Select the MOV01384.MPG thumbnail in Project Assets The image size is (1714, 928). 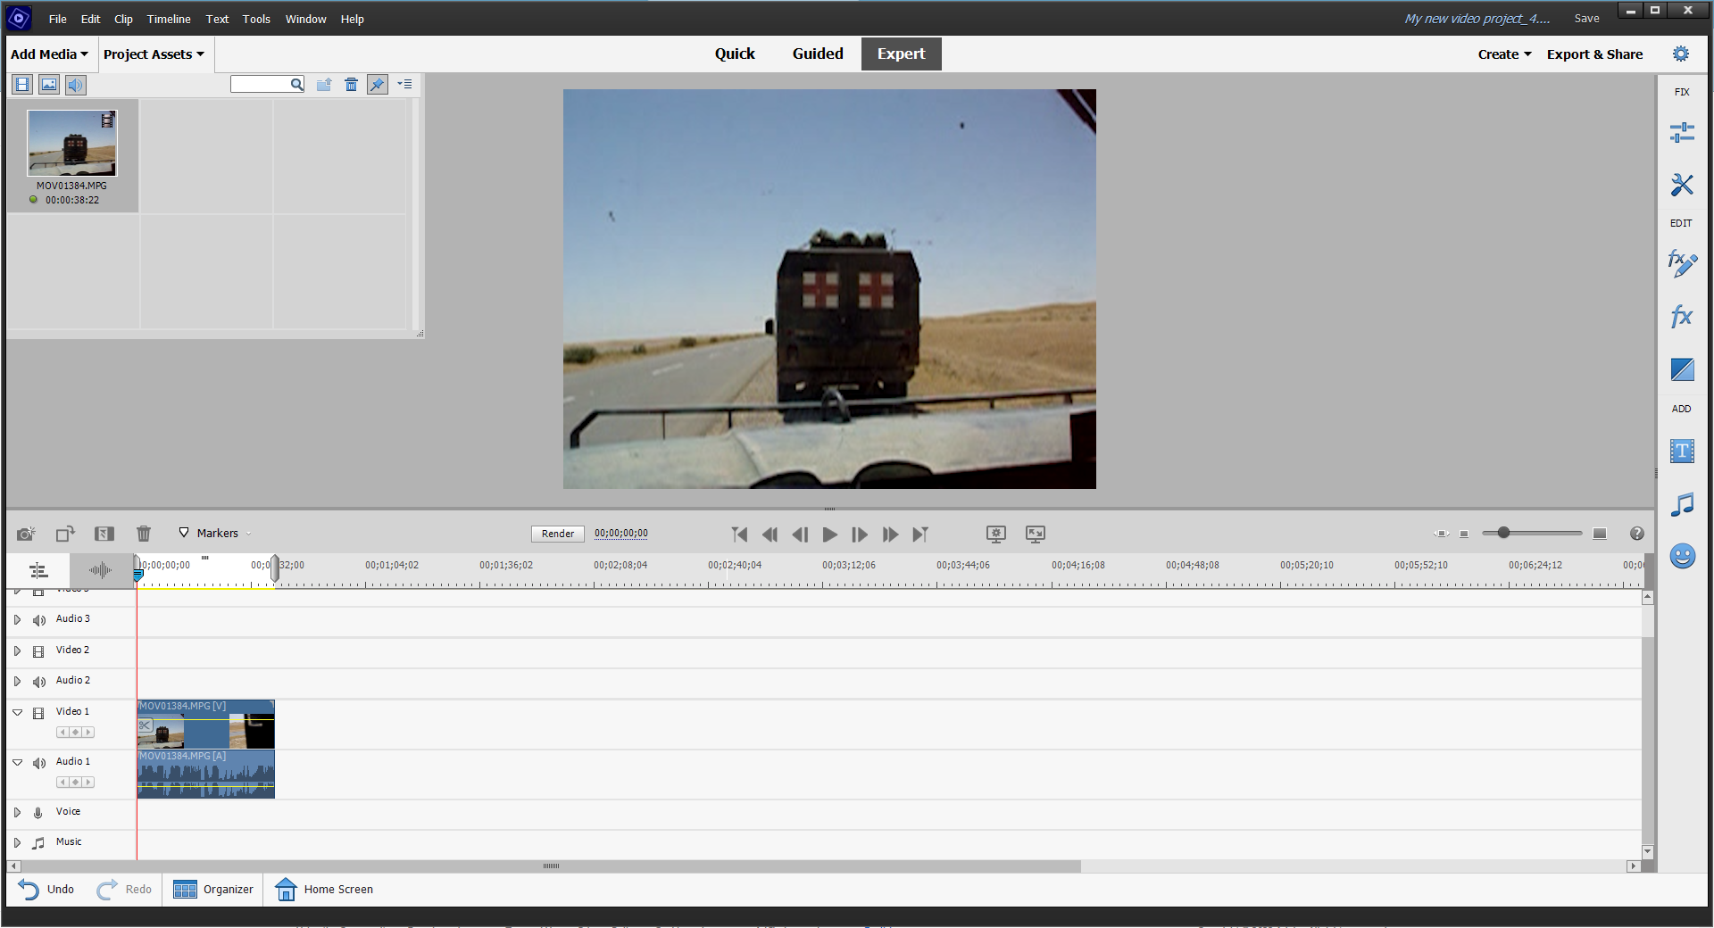[71, 143]
